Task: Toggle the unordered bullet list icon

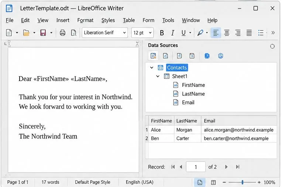Action: 261,33
